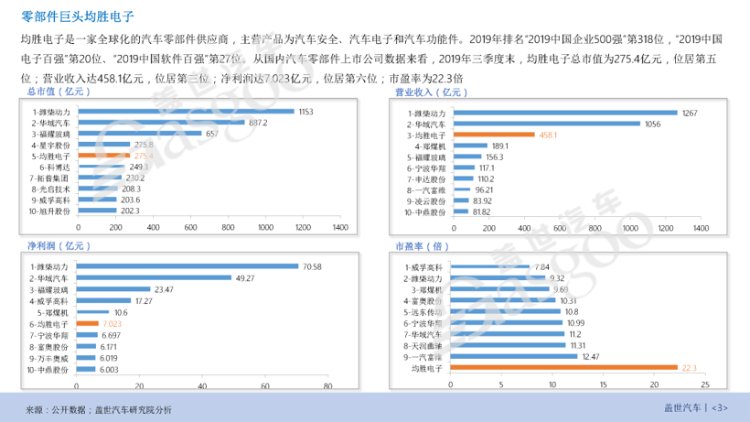Select the 净利润(亿元) chart heading

(59, 246)
